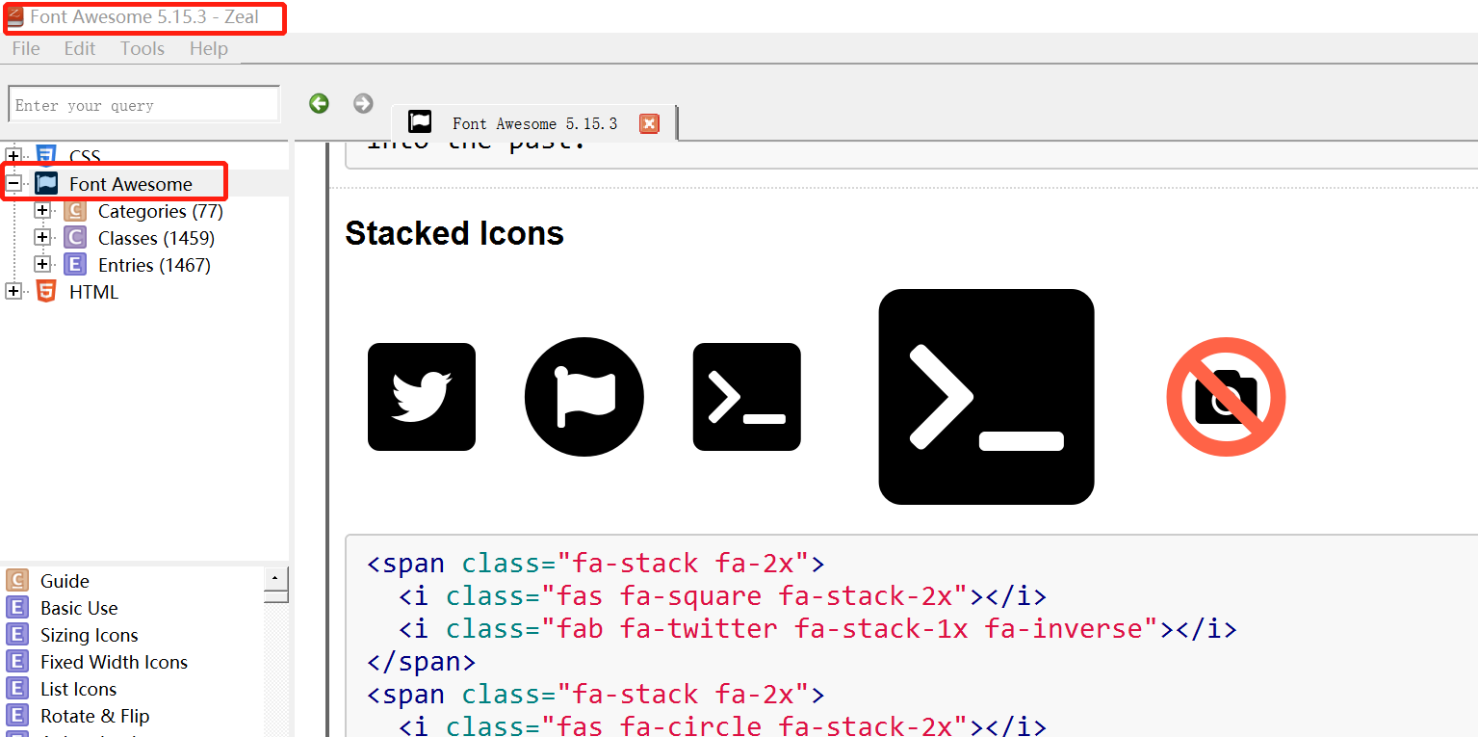Open the Help menu

[209, 48]
